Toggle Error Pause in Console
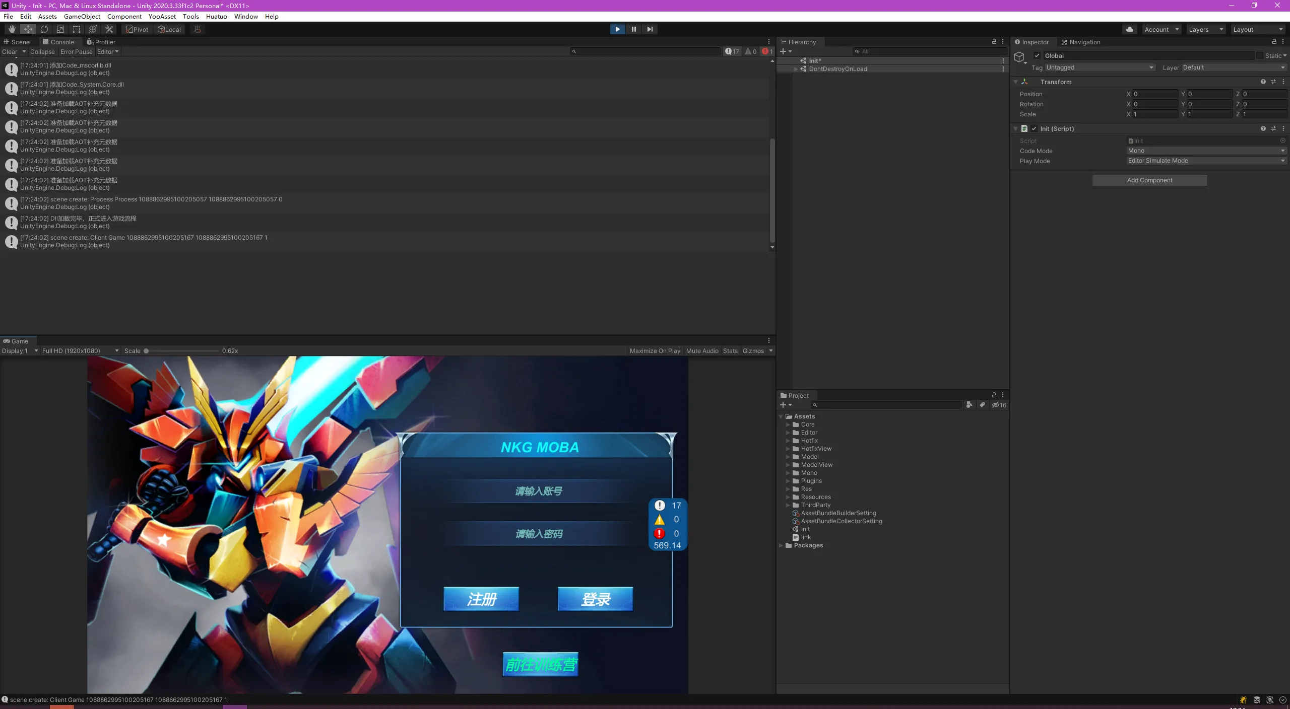The image size is (1290, 709). (77, 51)
